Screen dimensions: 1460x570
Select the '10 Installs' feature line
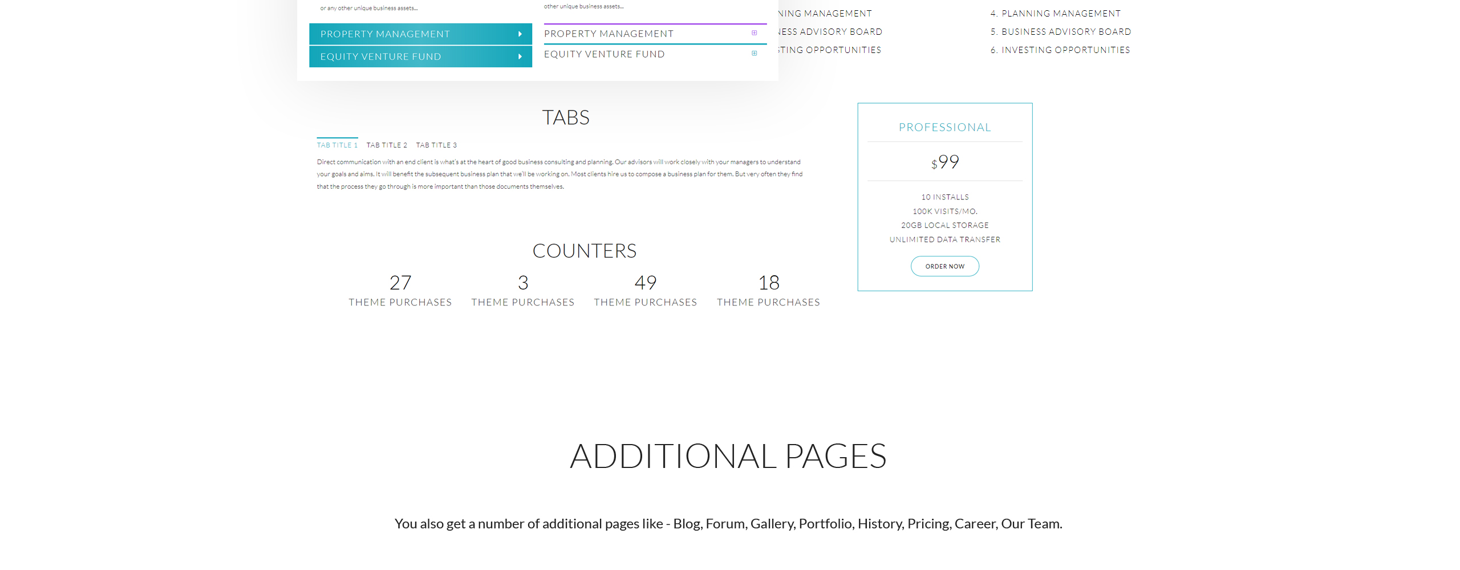click(945, 197)
